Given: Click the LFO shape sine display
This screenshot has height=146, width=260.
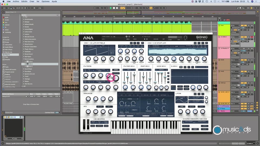Looking at the screenshot, I should [x=181, y=100].
